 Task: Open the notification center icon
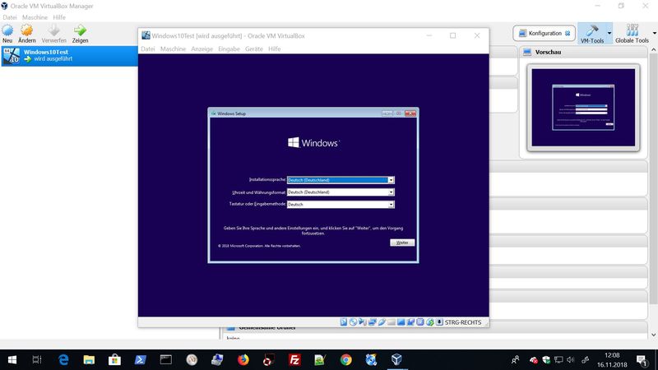click(642, 359)
